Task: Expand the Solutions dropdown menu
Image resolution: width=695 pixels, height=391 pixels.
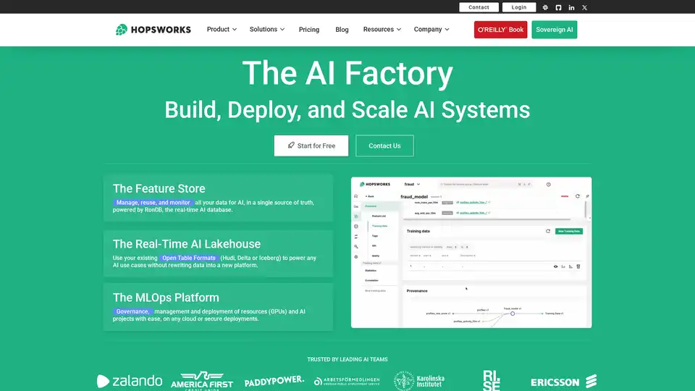Action: tap(266, 30)
